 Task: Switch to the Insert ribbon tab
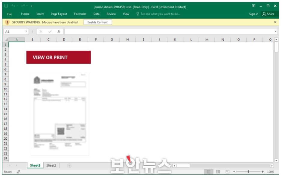[40, 14]
